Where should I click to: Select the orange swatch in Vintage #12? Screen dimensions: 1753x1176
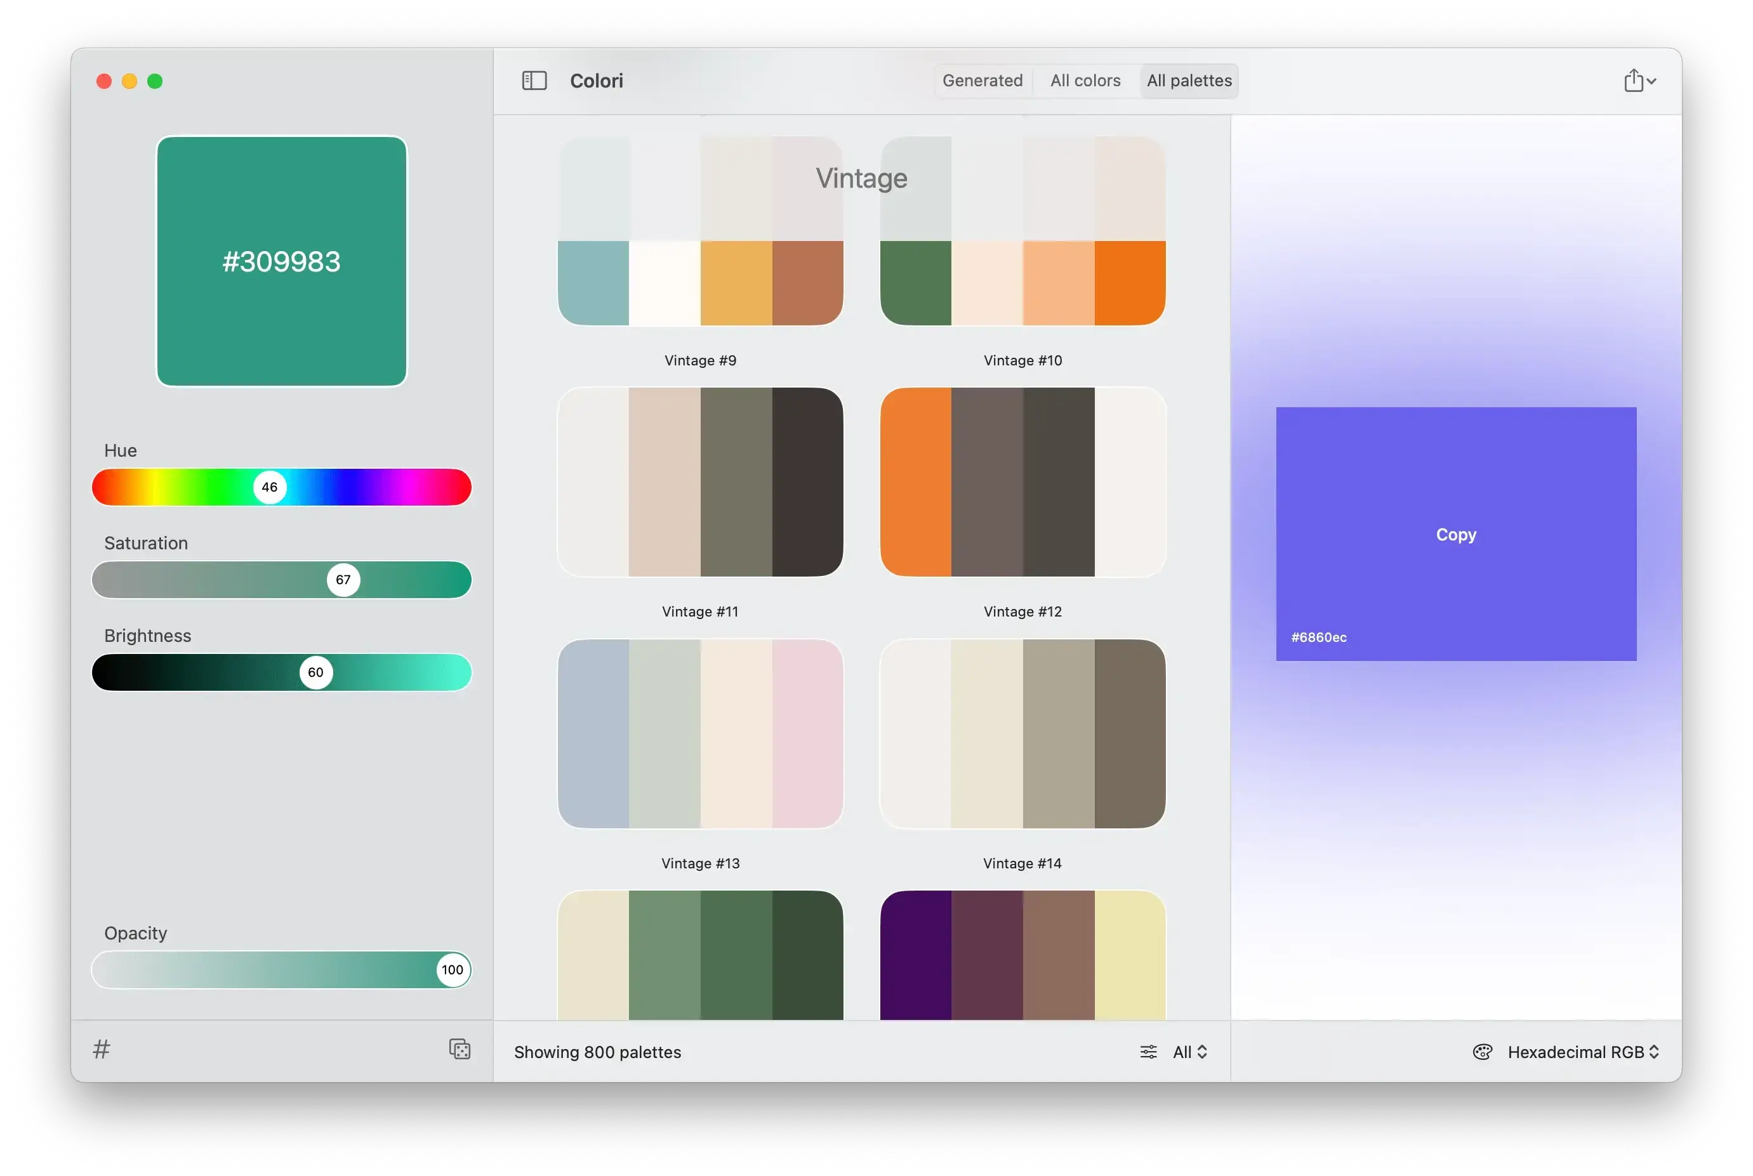tap(915, 481)
